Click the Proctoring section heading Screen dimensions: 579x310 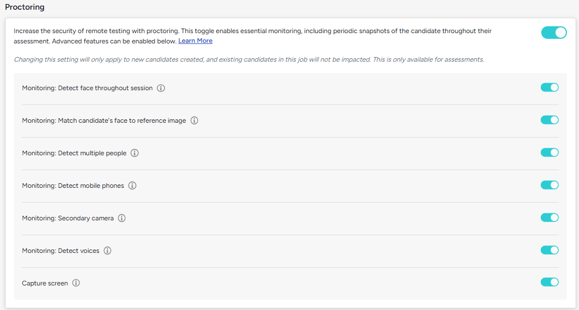coord(25,7)
